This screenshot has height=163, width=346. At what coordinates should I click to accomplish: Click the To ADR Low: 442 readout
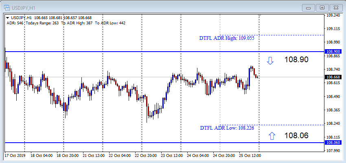(x=110, y=23)
